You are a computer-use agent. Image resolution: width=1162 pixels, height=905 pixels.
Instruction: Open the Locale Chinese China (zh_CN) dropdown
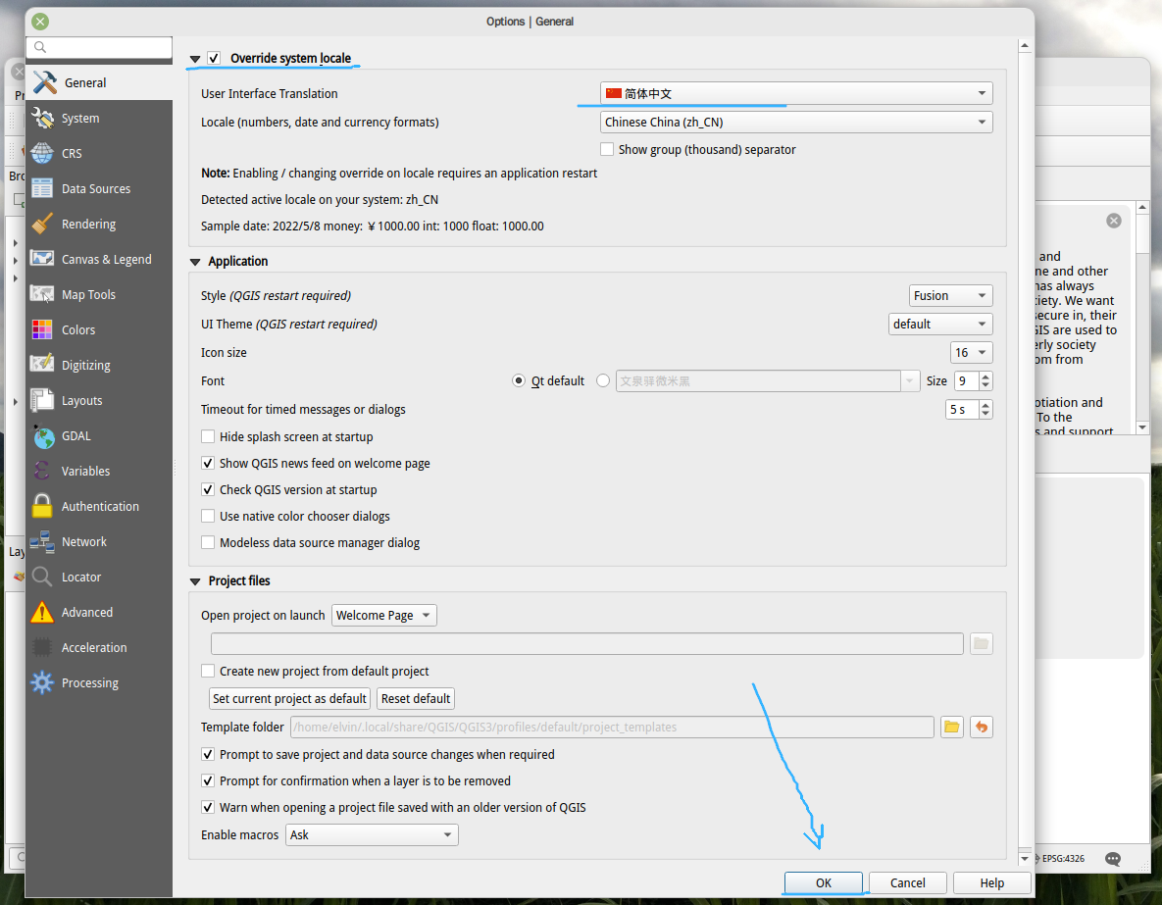(796, 123)
